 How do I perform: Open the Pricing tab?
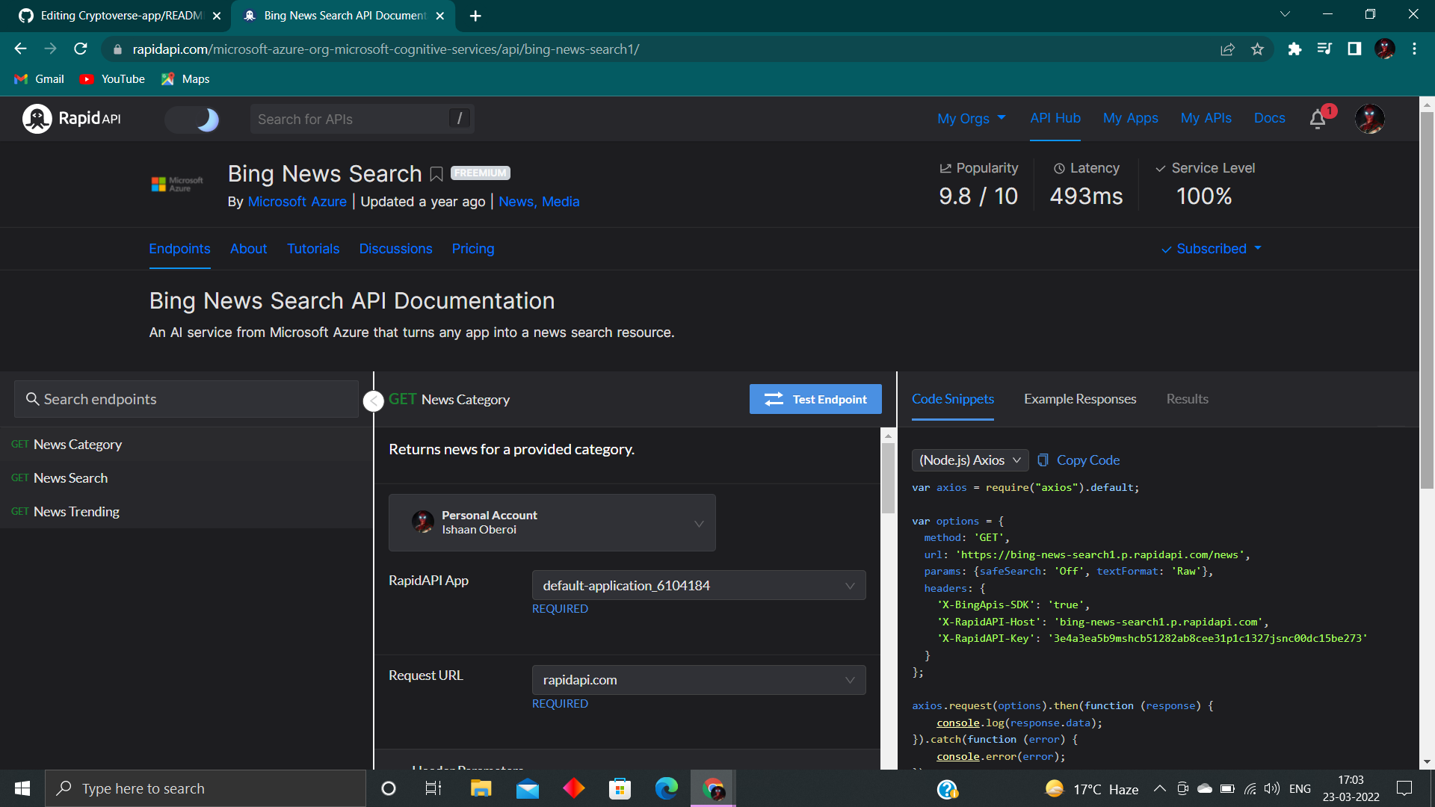click(472, 249)
